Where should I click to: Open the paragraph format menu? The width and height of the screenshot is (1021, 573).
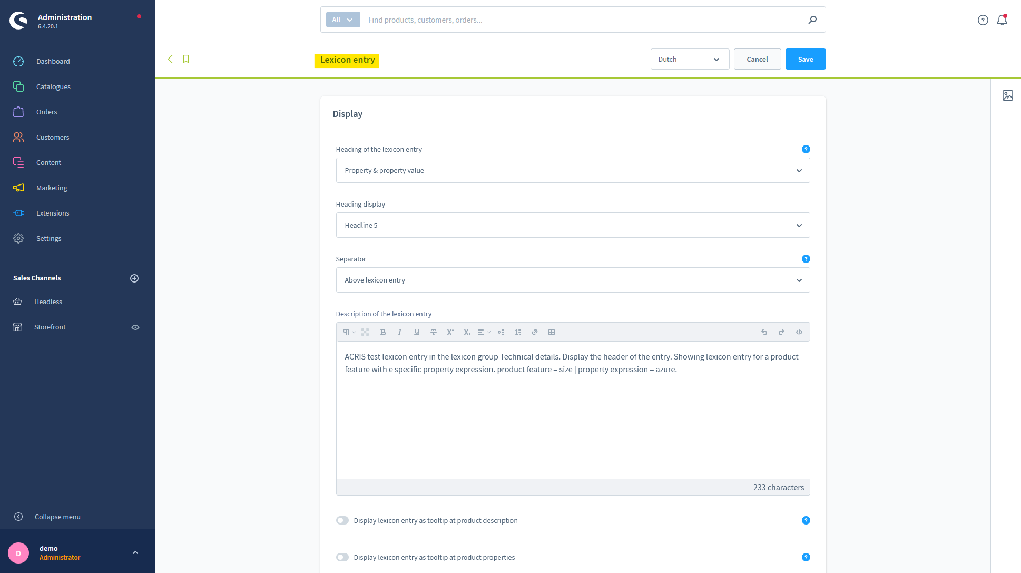[x=349, y=332]
